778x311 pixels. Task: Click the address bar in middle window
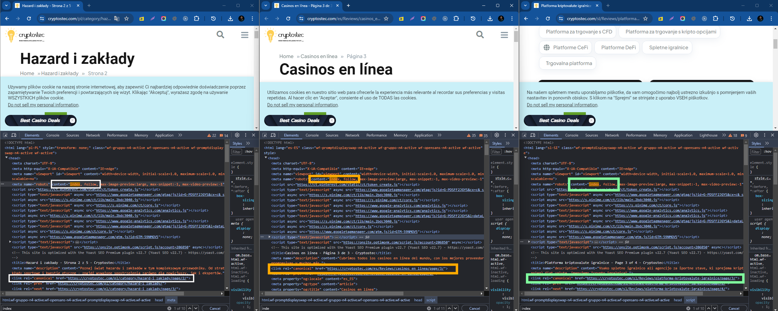pyautogui.click(x=344, y=19)
